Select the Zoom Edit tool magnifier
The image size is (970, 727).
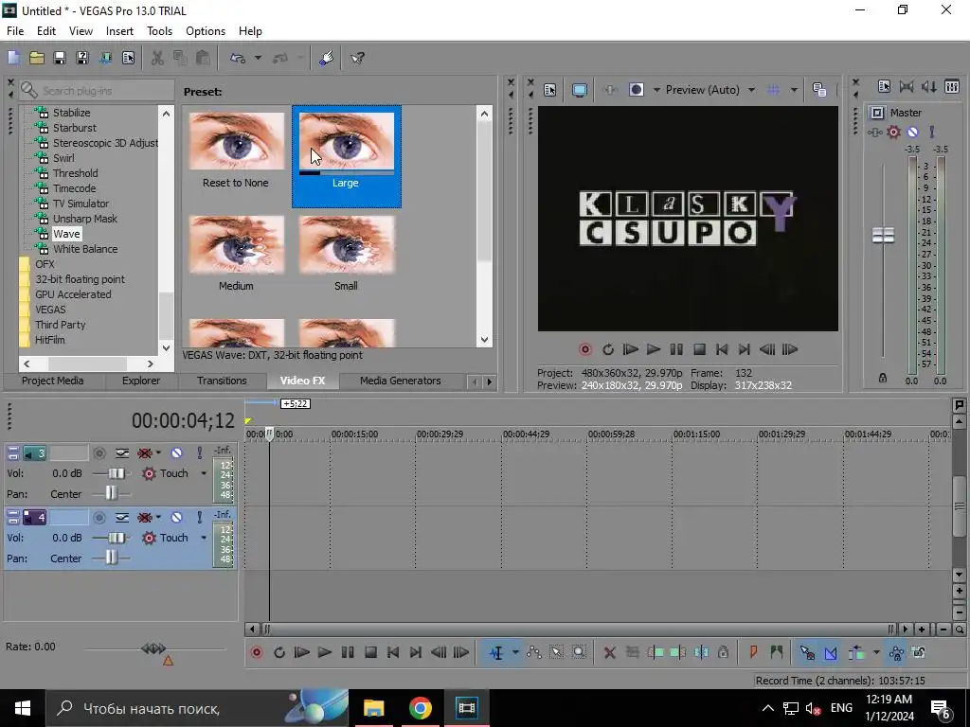579,652
